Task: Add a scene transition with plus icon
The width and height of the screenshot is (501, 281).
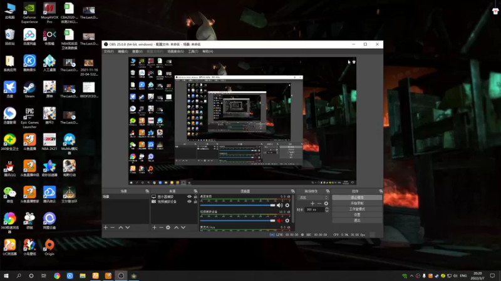Action: pos(312,204)
